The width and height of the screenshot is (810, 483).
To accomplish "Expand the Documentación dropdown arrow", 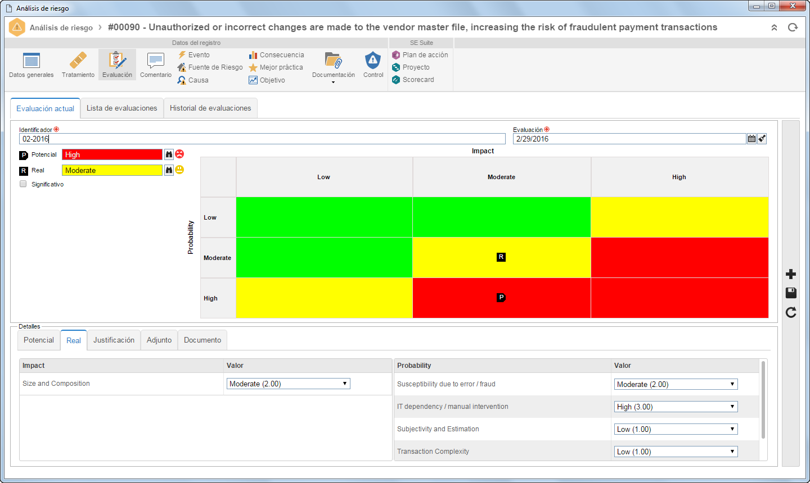I will (333, 83).
